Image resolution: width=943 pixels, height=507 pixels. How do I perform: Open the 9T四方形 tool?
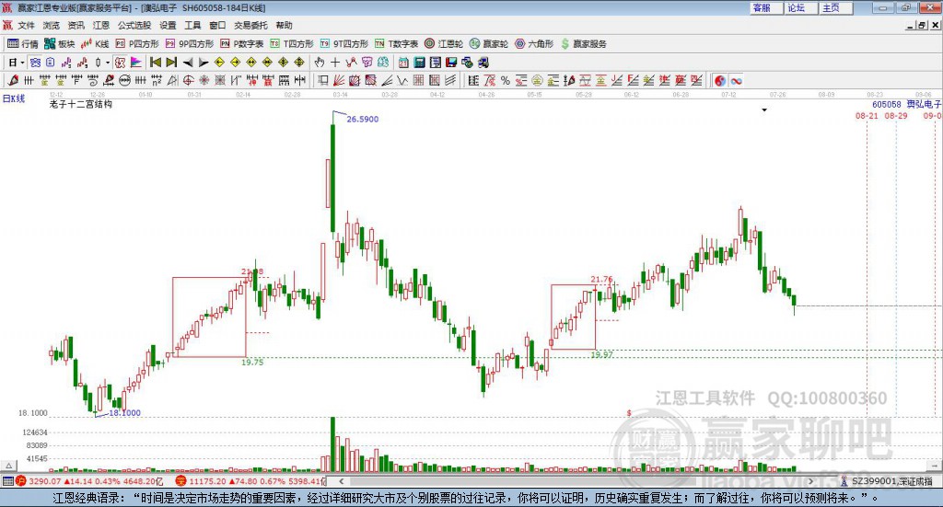pyautogui.click(x=344, y=44)
